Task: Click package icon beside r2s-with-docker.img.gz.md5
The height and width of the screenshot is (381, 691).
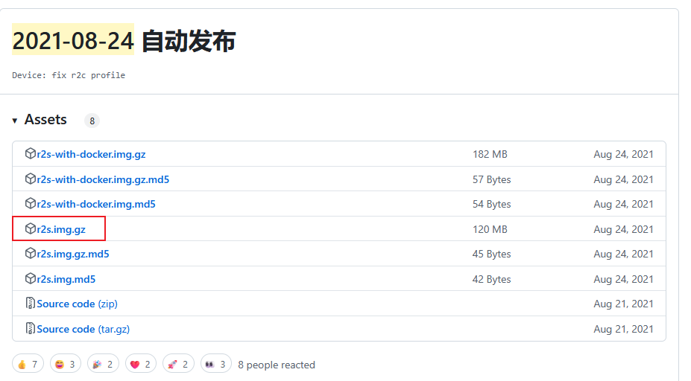Action: coord(31,179)
